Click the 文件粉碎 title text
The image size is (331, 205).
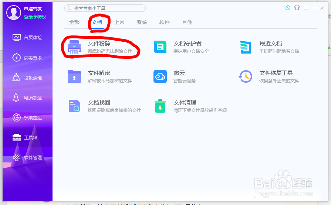coord(99,44)
